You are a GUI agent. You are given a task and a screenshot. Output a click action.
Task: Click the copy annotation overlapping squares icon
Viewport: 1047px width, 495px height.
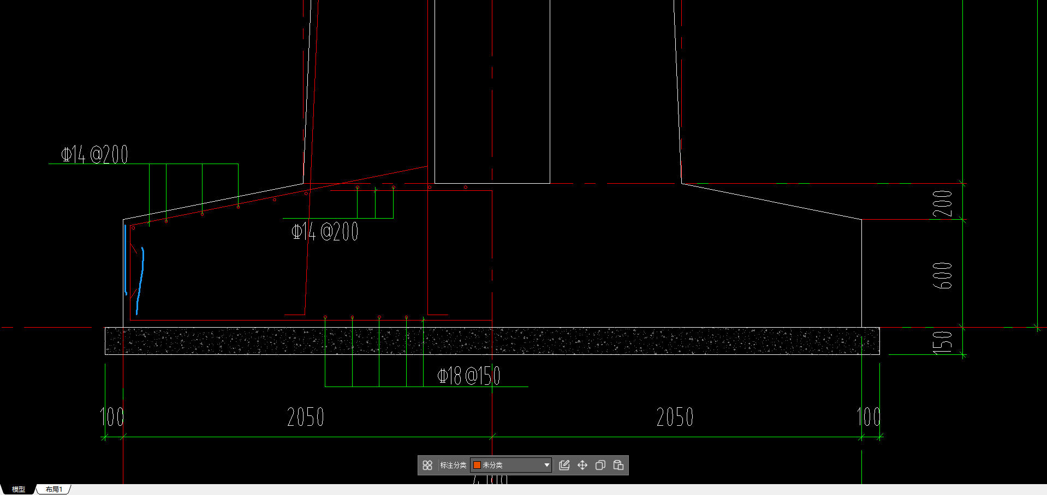pyautogui.click(x=600, y=465)
